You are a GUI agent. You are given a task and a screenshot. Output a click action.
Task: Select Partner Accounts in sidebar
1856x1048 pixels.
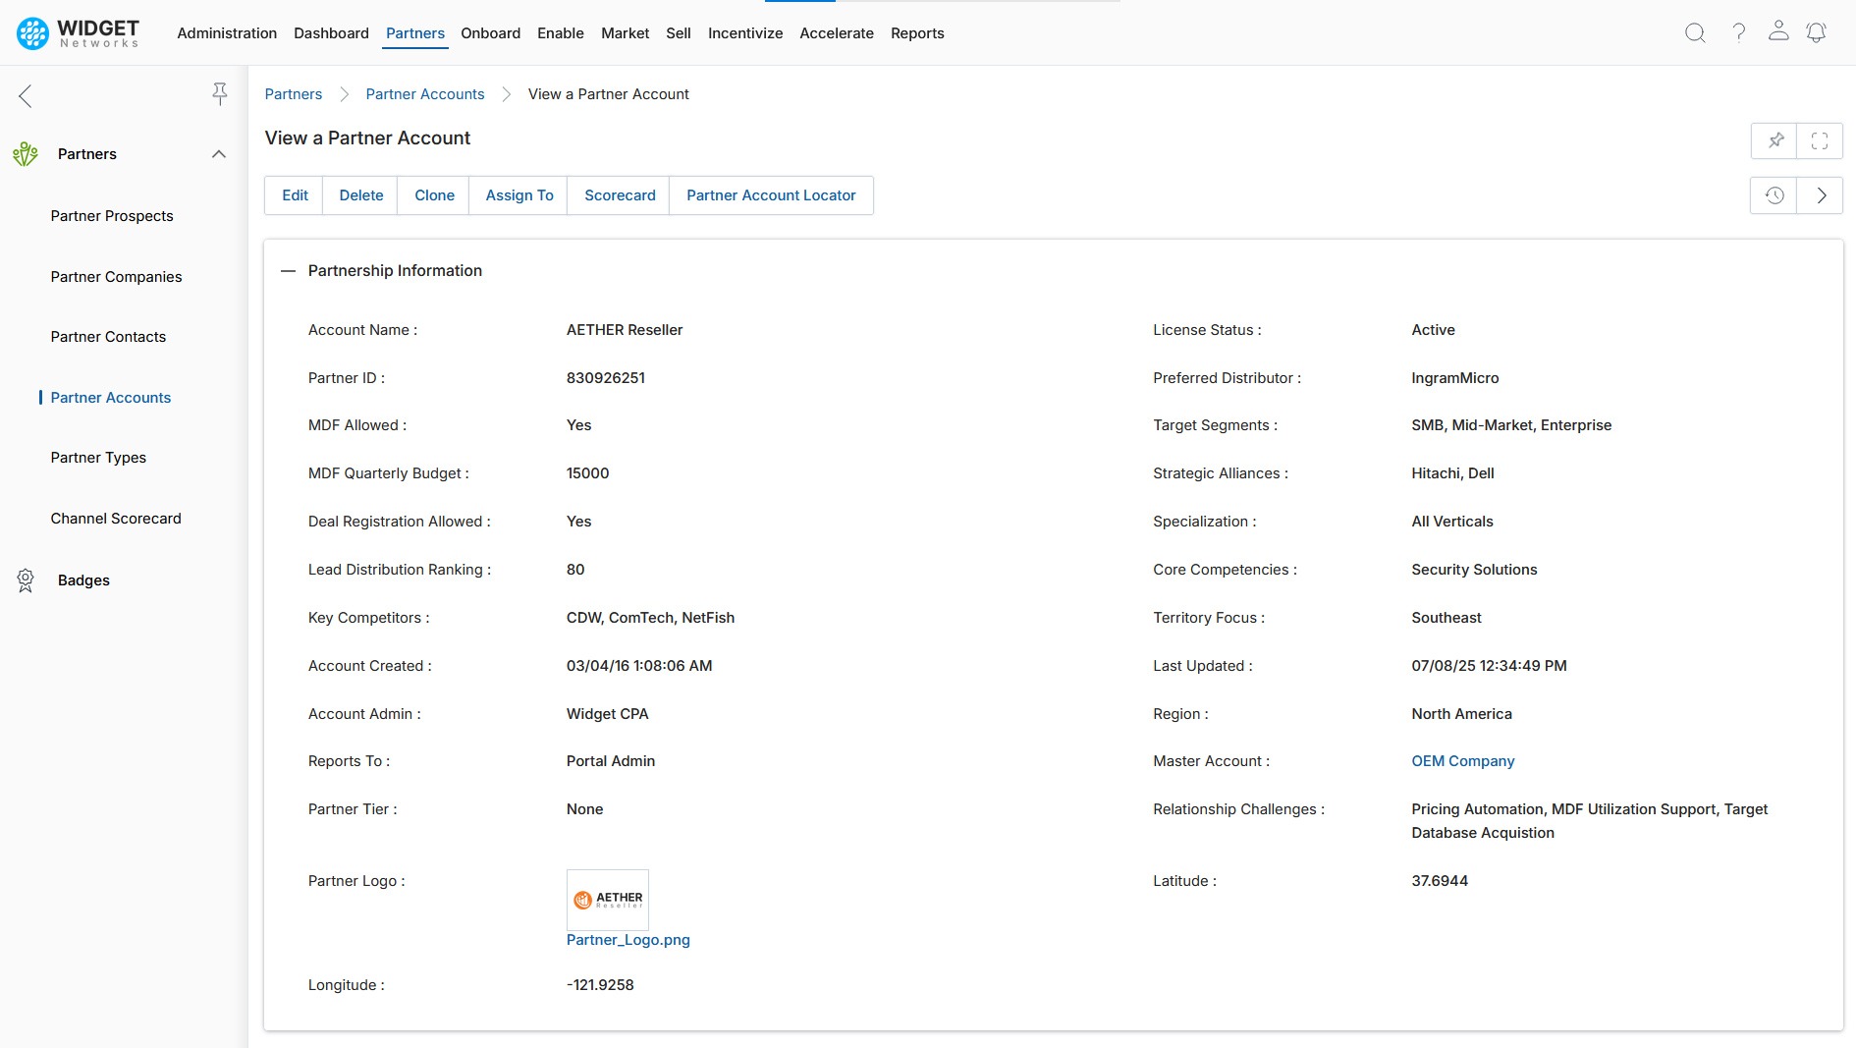pos(111,398)
